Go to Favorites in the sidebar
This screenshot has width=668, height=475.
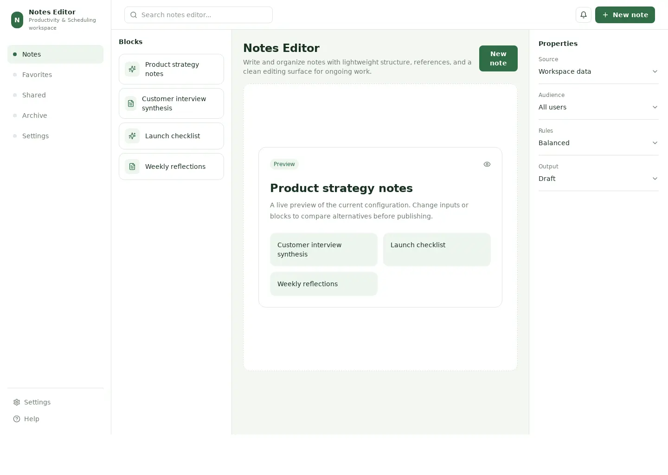click(x=55, y=75)
